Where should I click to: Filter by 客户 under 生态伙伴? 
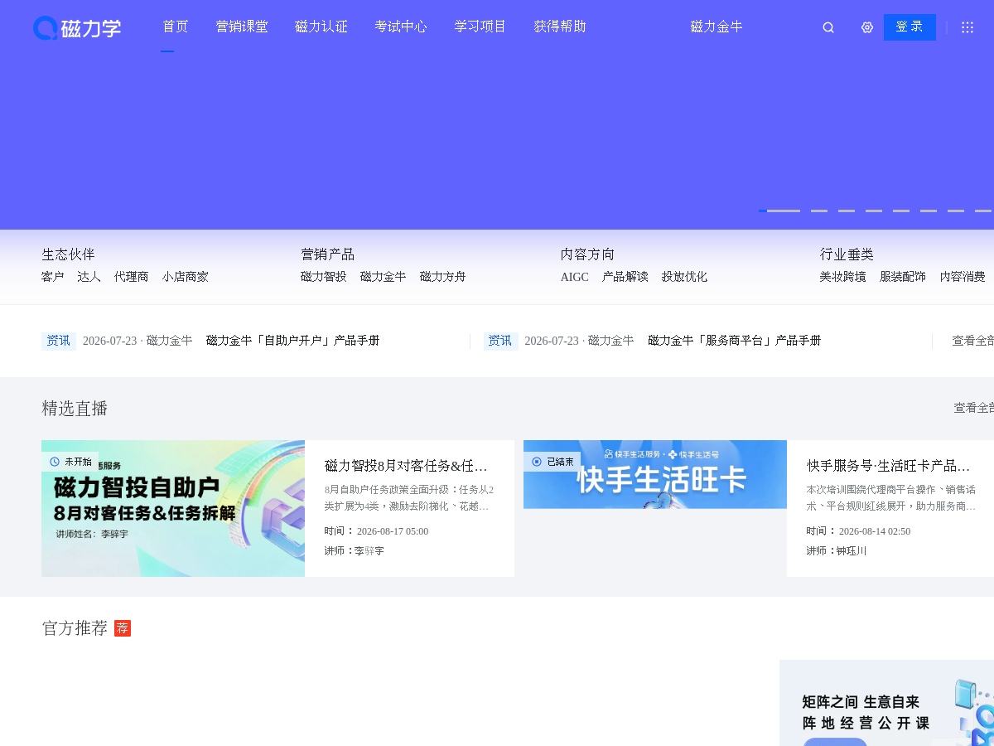pyautogui.click(x=53, y=277)
